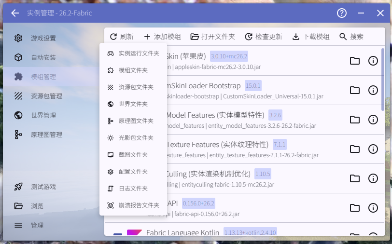Click 搜索 toolbar button

coord(351,37)
